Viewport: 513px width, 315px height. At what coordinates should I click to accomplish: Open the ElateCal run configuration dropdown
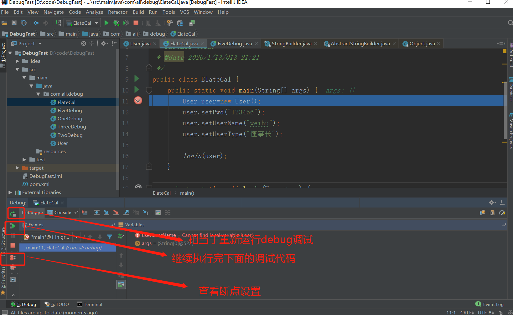pyautogui.click(x=82, y=23)
